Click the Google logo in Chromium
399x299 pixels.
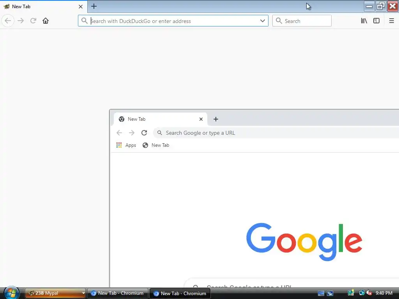(304, 242)
